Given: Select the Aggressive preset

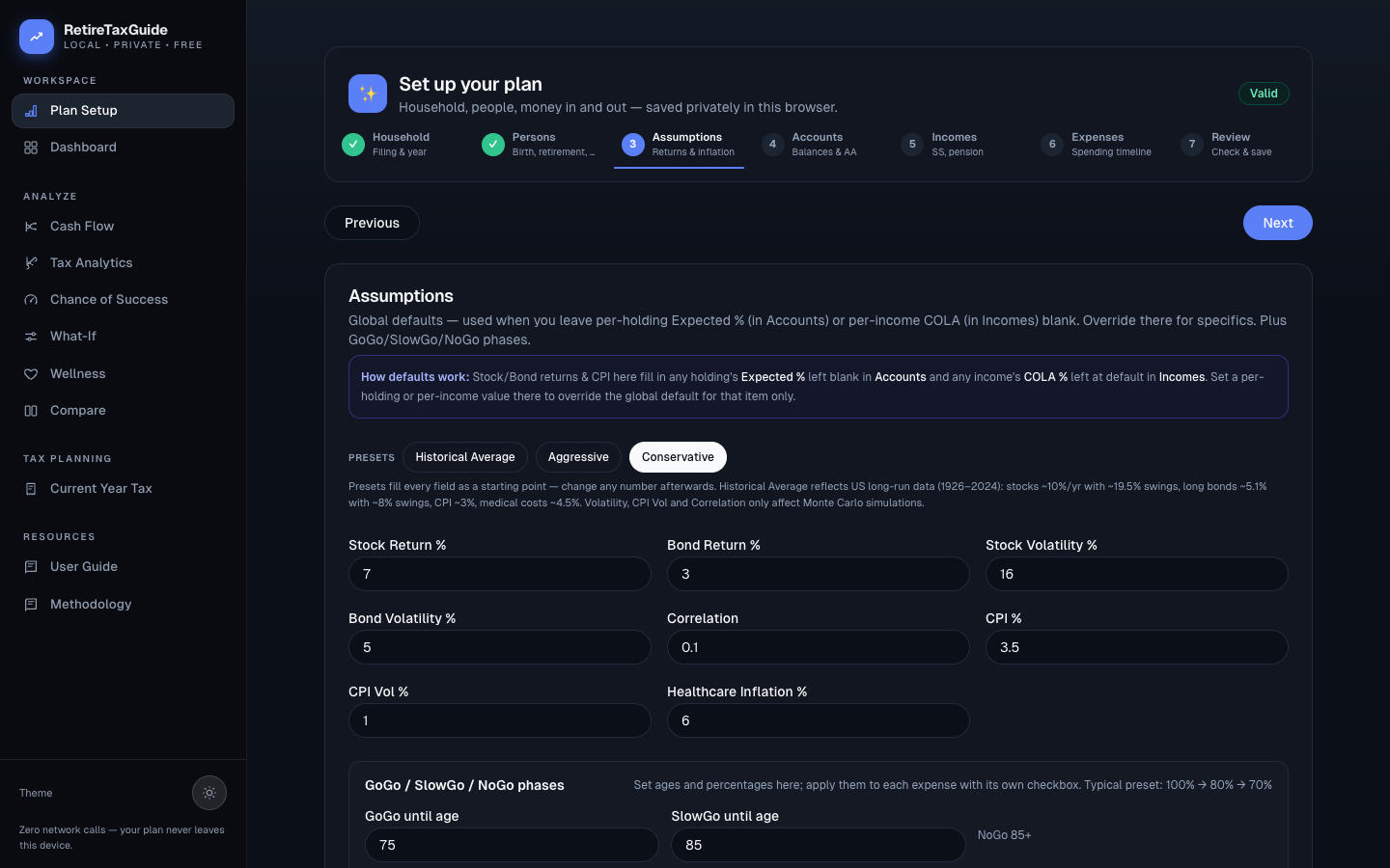Looking at the screenshot, I should tap(578, 457).
